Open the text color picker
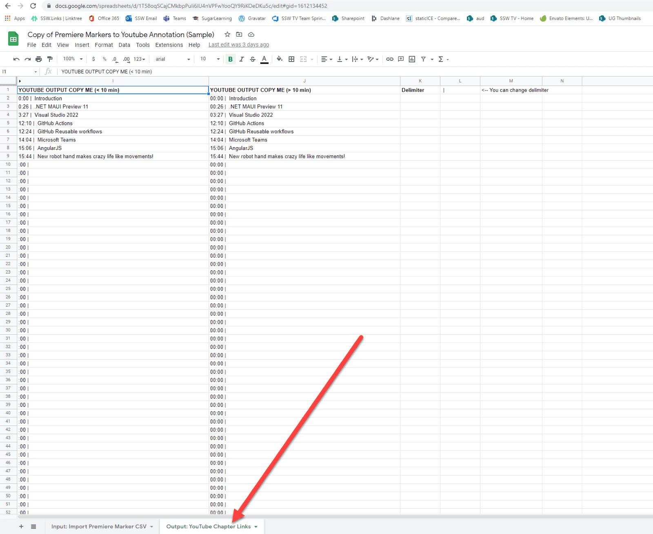This screenshot has width=653, height=534. point(264,59)
